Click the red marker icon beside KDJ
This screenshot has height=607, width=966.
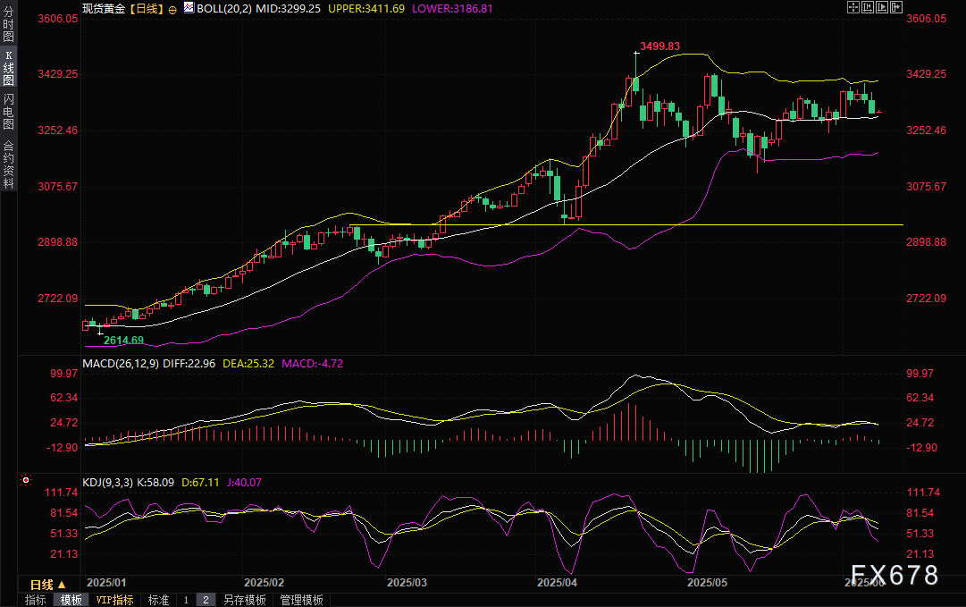(24, 481)
